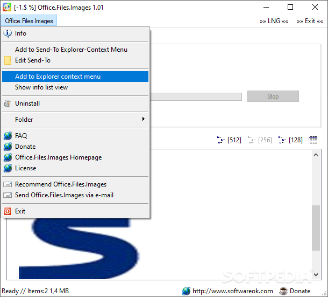Viewport: 328px width, 297px height.
Task: Click the yellow folder icon beside Edit Send-To
Action: (8, 60)
